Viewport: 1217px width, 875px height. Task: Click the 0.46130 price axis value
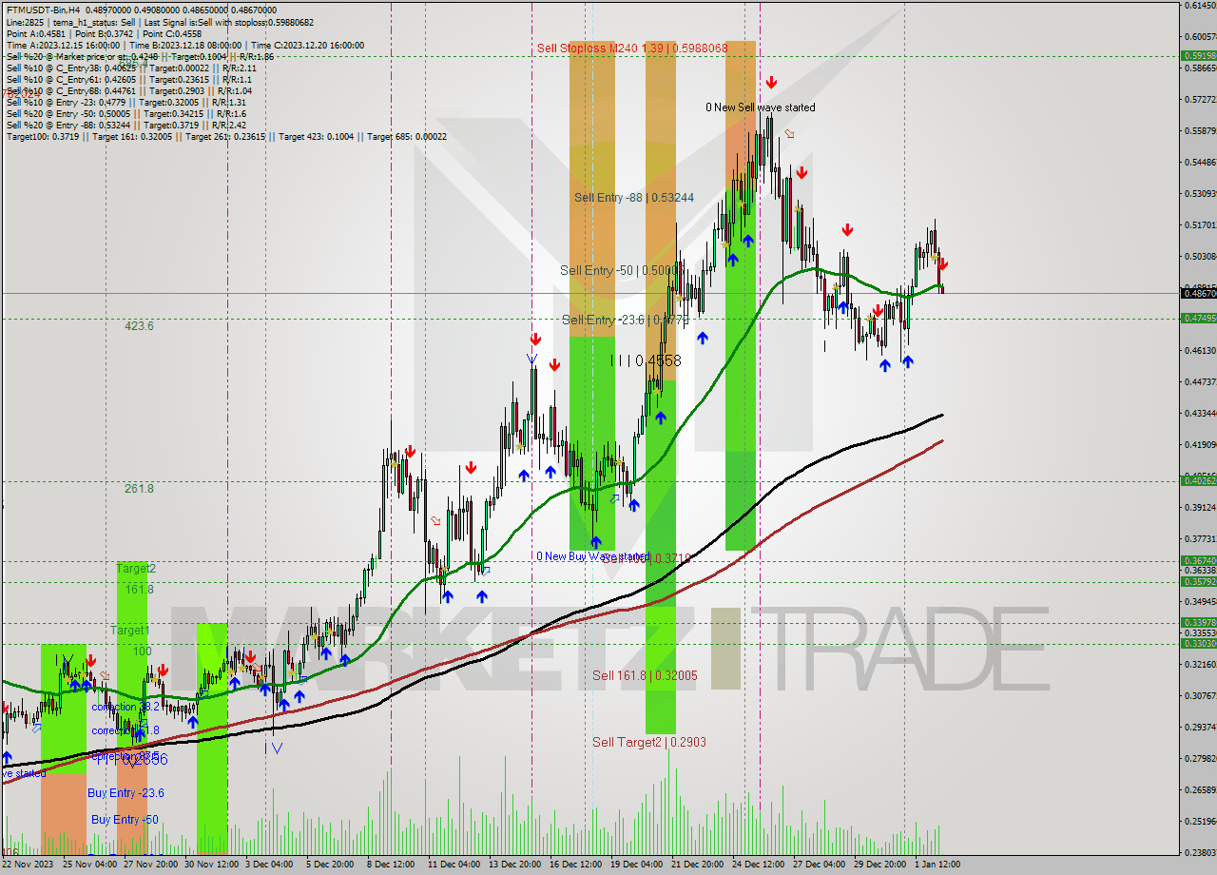[x=1200, y=351]
